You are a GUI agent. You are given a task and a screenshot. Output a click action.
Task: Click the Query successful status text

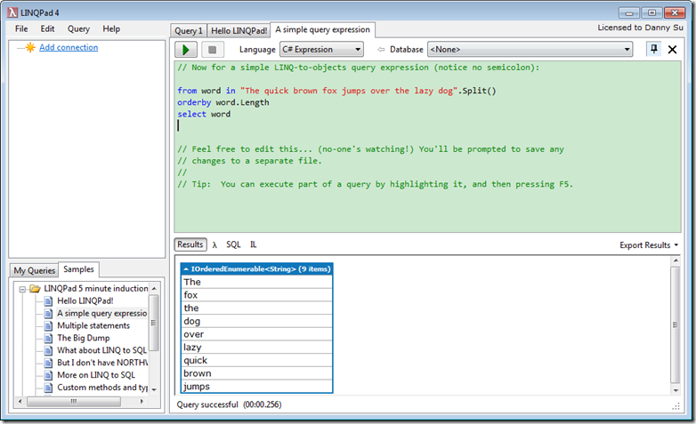pos(229,405)
